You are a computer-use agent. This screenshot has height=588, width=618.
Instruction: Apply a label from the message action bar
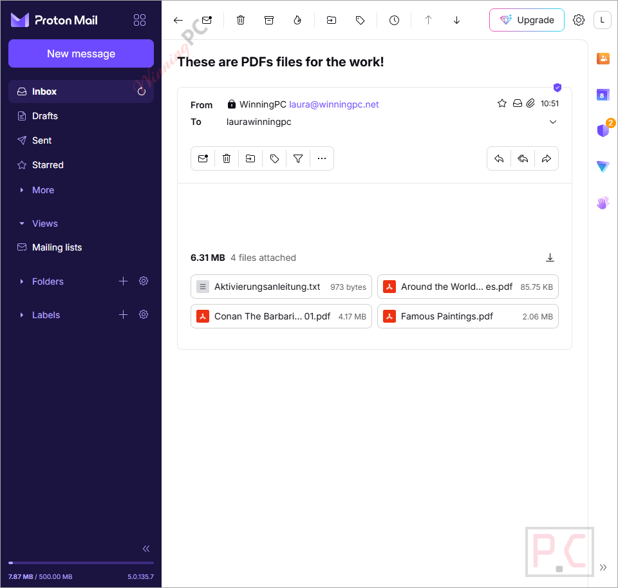[x=274, y=158]
